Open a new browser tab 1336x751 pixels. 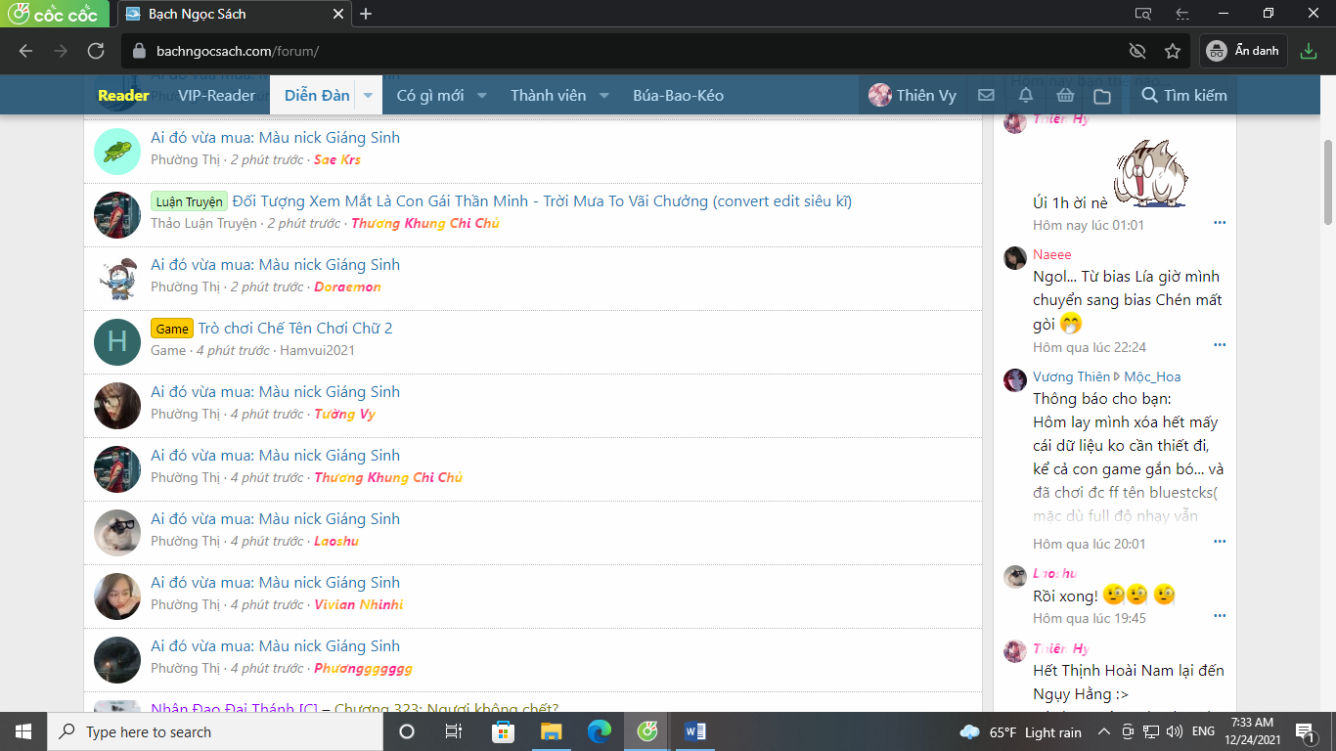(x=366, y=14)
